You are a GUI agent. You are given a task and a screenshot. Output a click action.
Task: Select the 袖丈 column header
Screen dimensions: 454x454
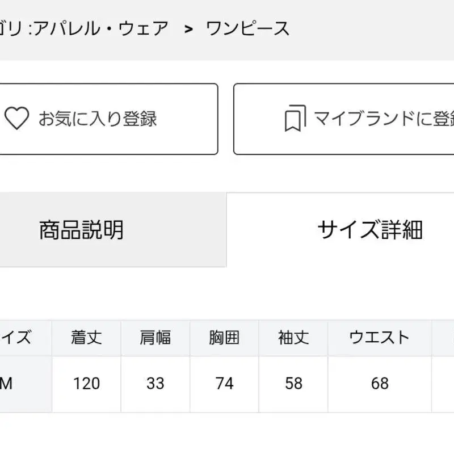tap(293, 338)
